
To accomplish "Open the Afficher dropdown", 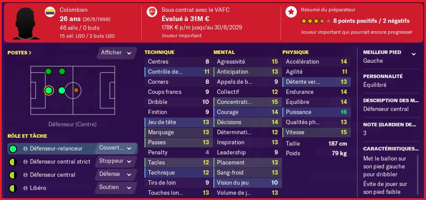I will [x=116, y=53].
